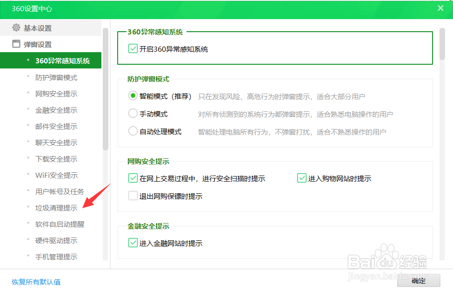Enable 开启360异常感知系统 checkbox
The image size is (453, 292).
[x=133, y=48]
